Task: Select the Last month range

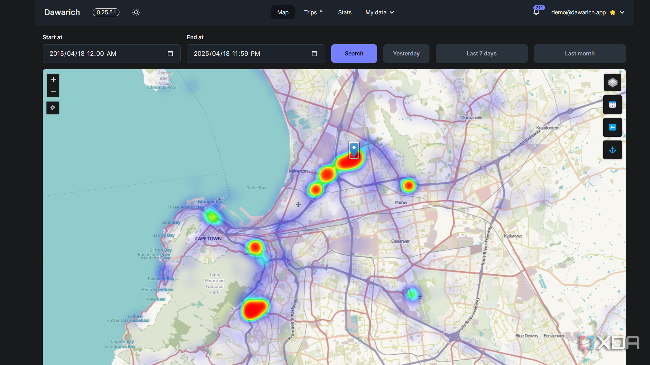Action: pos(580,54)
